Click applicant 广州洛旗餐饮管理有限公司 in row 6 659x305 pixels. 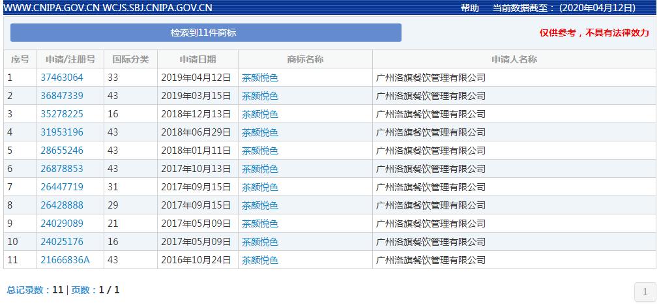431,169
